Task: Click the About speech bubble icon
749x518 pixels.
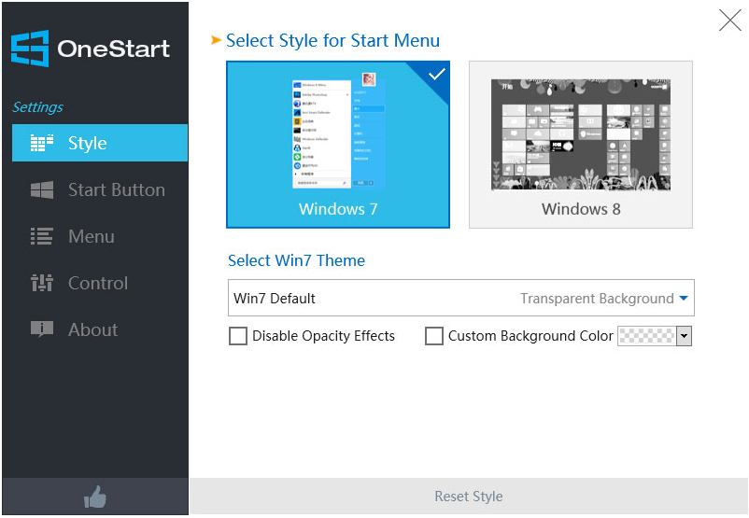Action: tap(42, 329)
